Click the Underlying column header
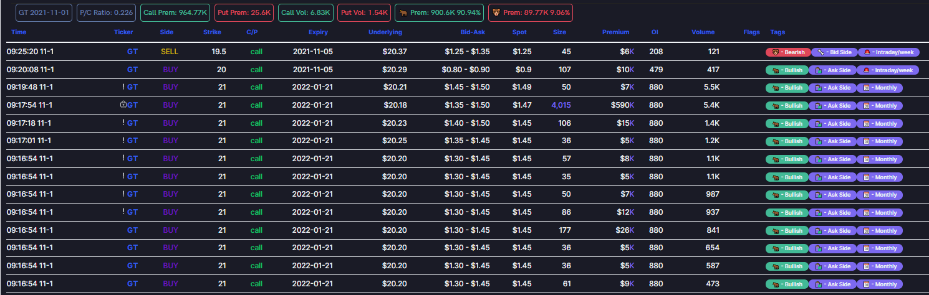The height and width of the screenshot is (295, 929). pos(385,32)
